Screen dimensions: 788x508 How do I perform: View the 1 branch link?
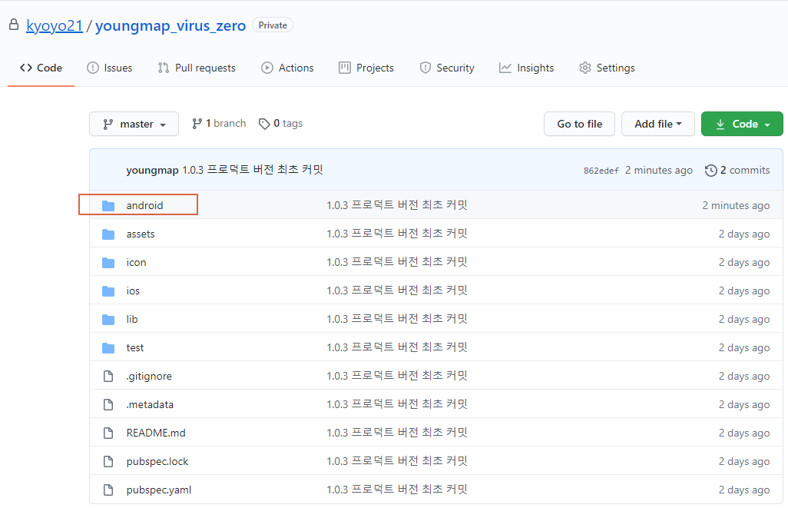pyautogui.click(x=219, y=123)
